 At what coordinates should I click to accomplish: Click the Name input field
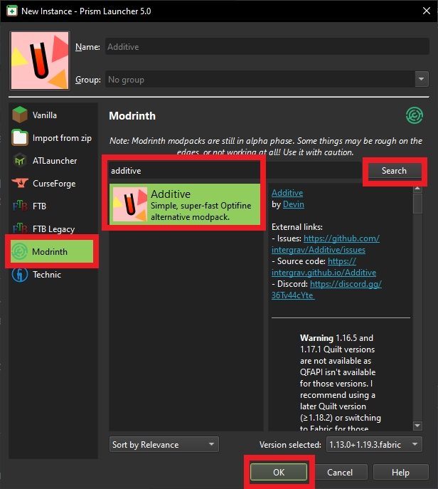tap(267, 46)
